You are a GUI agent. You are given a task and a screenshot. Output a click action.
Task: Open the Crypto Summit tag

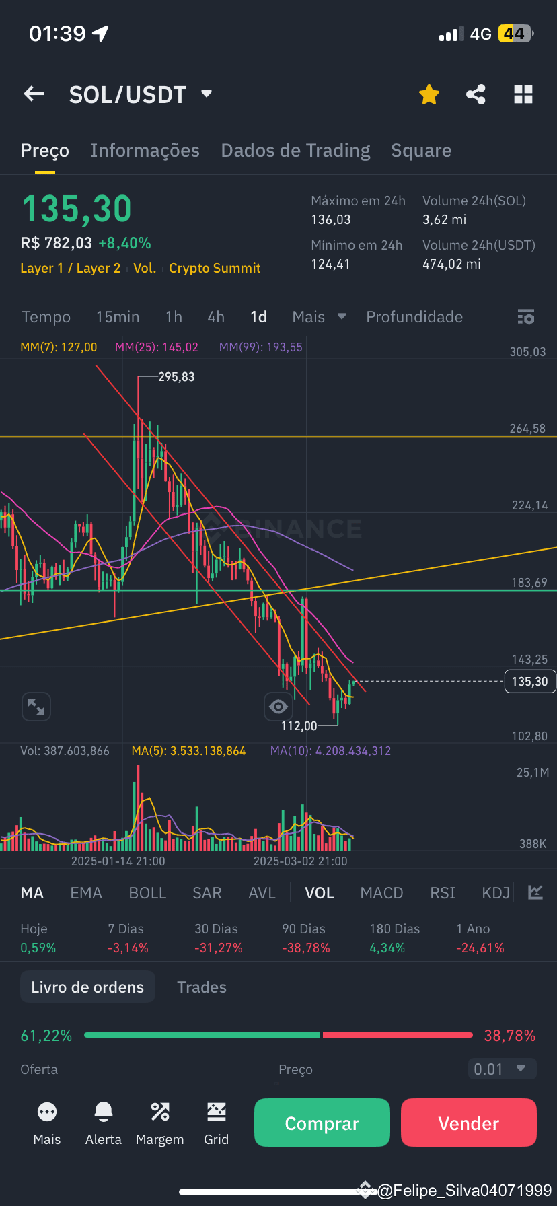[215, 268]
